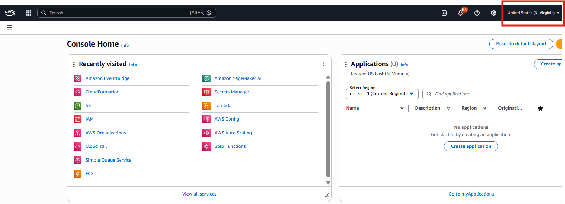
Task: Click the AWS Config icon
Action: pyautogui.click(x=206, y=119)
